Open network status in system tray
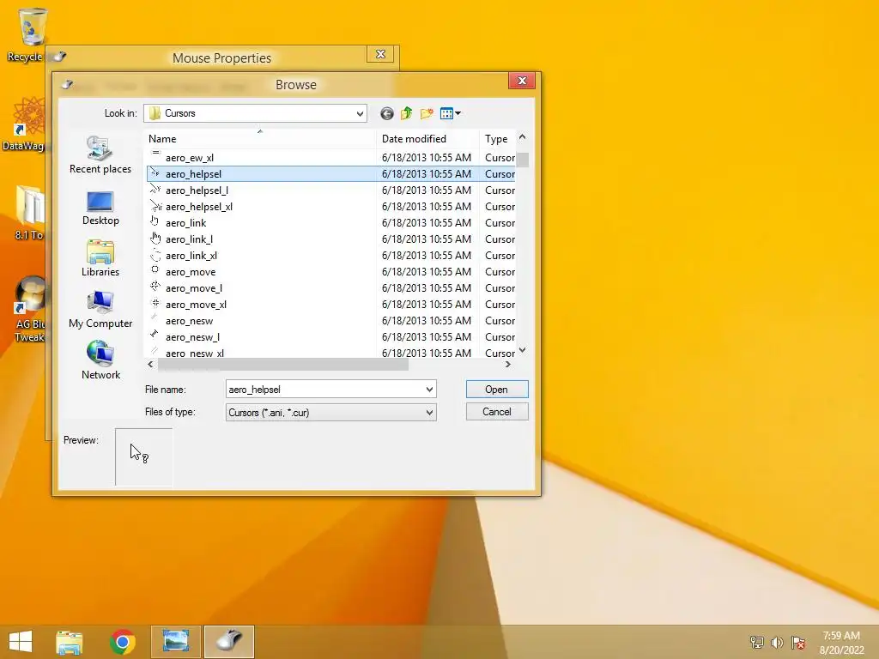 [757, 643]
